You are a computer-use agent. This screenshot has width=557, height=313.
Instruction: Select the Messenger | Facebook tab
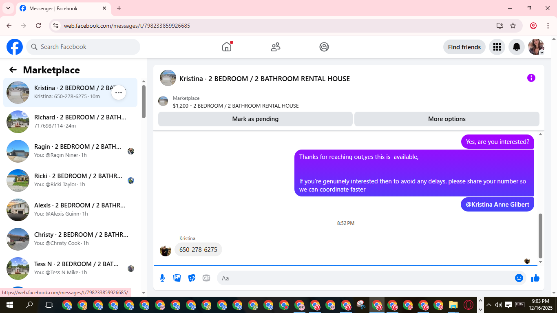[x=63, y=8]
